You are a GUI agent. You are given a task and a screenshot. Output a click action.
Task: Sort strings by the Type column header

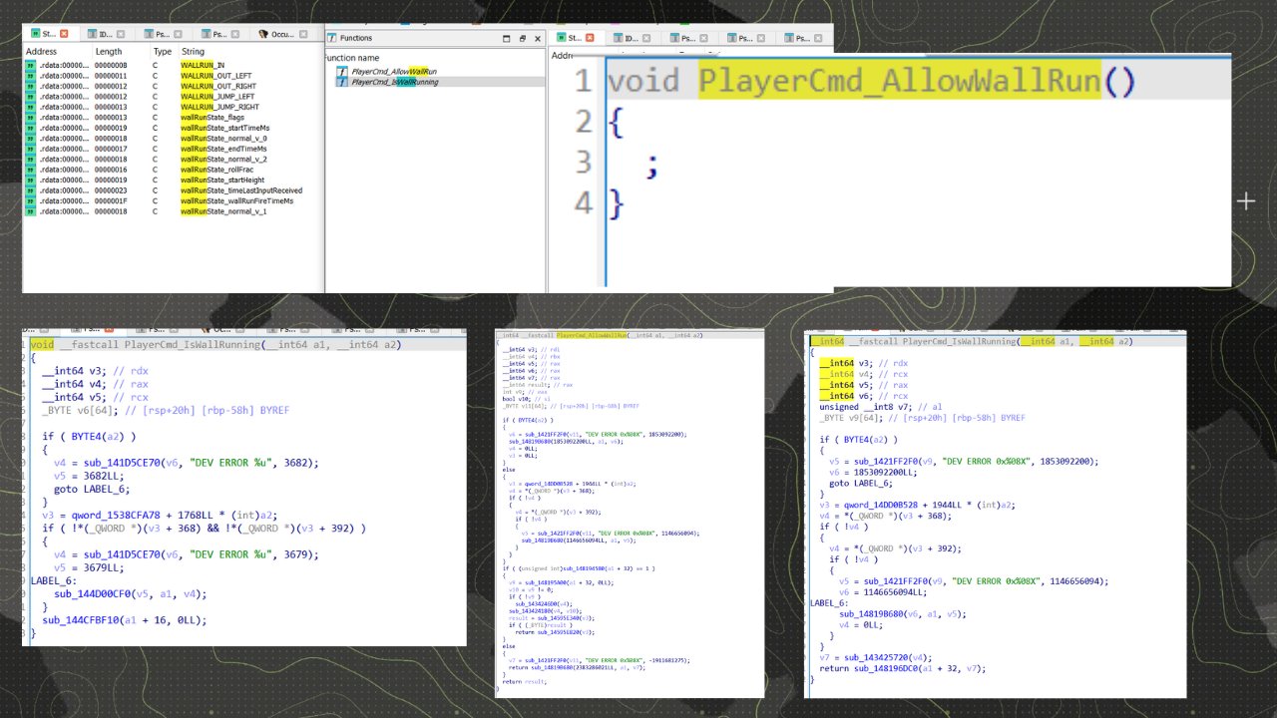(163, 51)
